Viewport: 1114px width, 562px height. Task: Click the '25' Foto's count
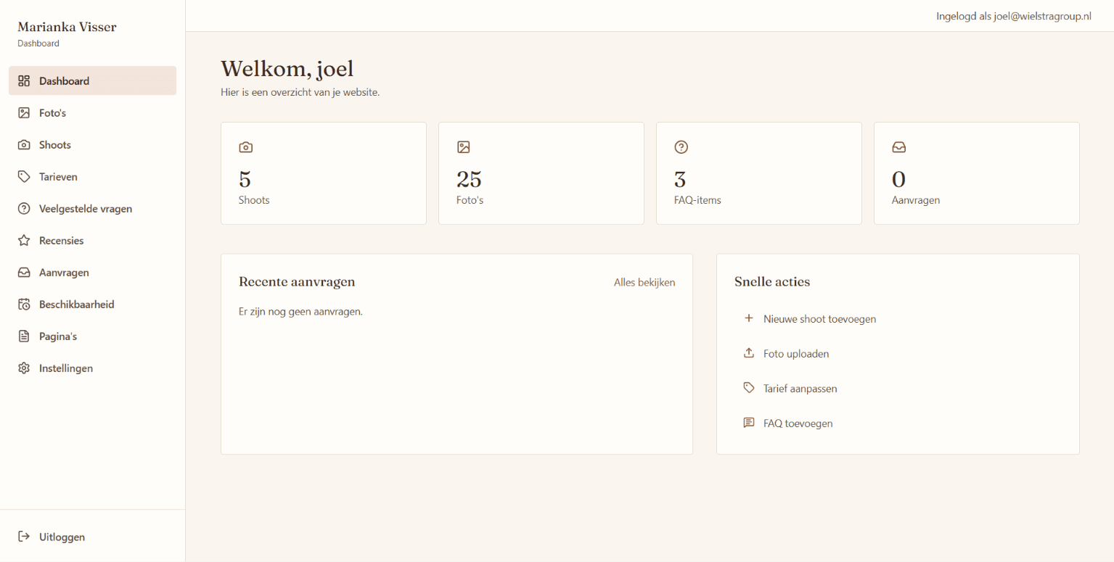pos(469,179)
